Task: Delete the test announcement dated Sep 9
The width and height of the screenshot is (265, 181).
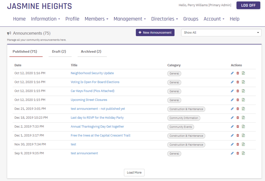Action: (238, 153)
